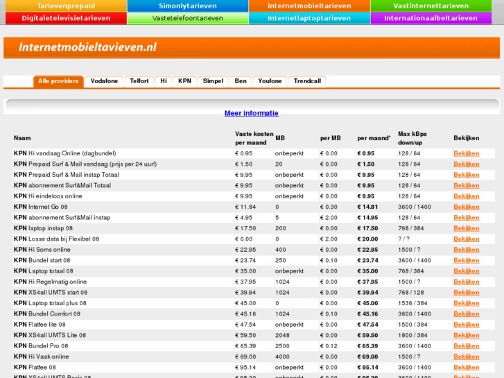
Task: Select the Alle providers tab
Action: [x=58, y=81]
